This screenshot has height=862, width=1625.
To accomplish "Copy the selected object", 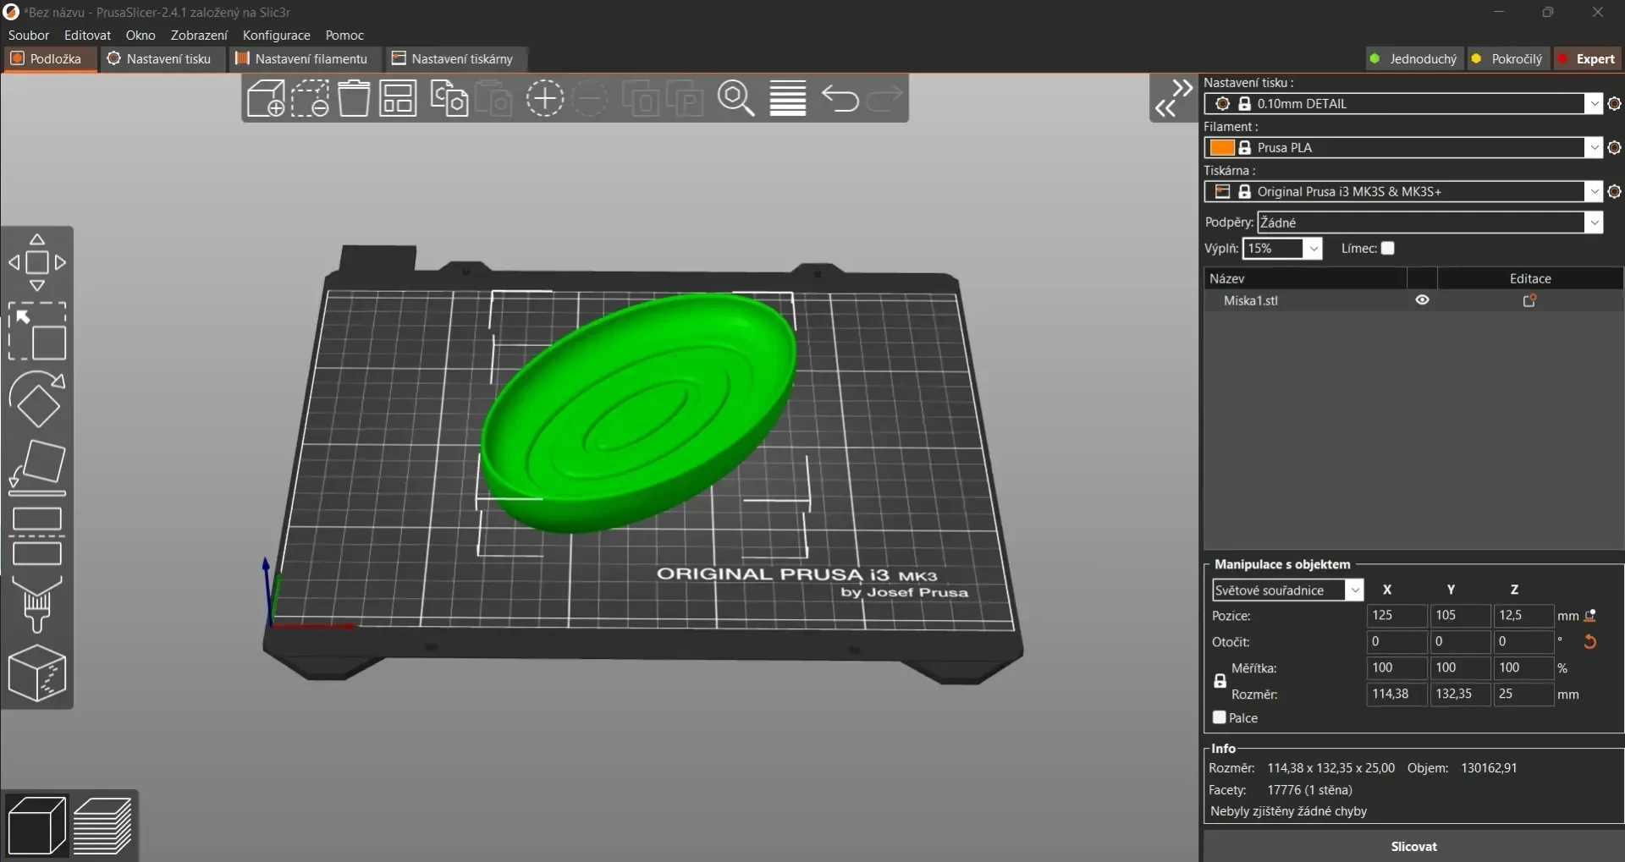I will click(449, 98).
